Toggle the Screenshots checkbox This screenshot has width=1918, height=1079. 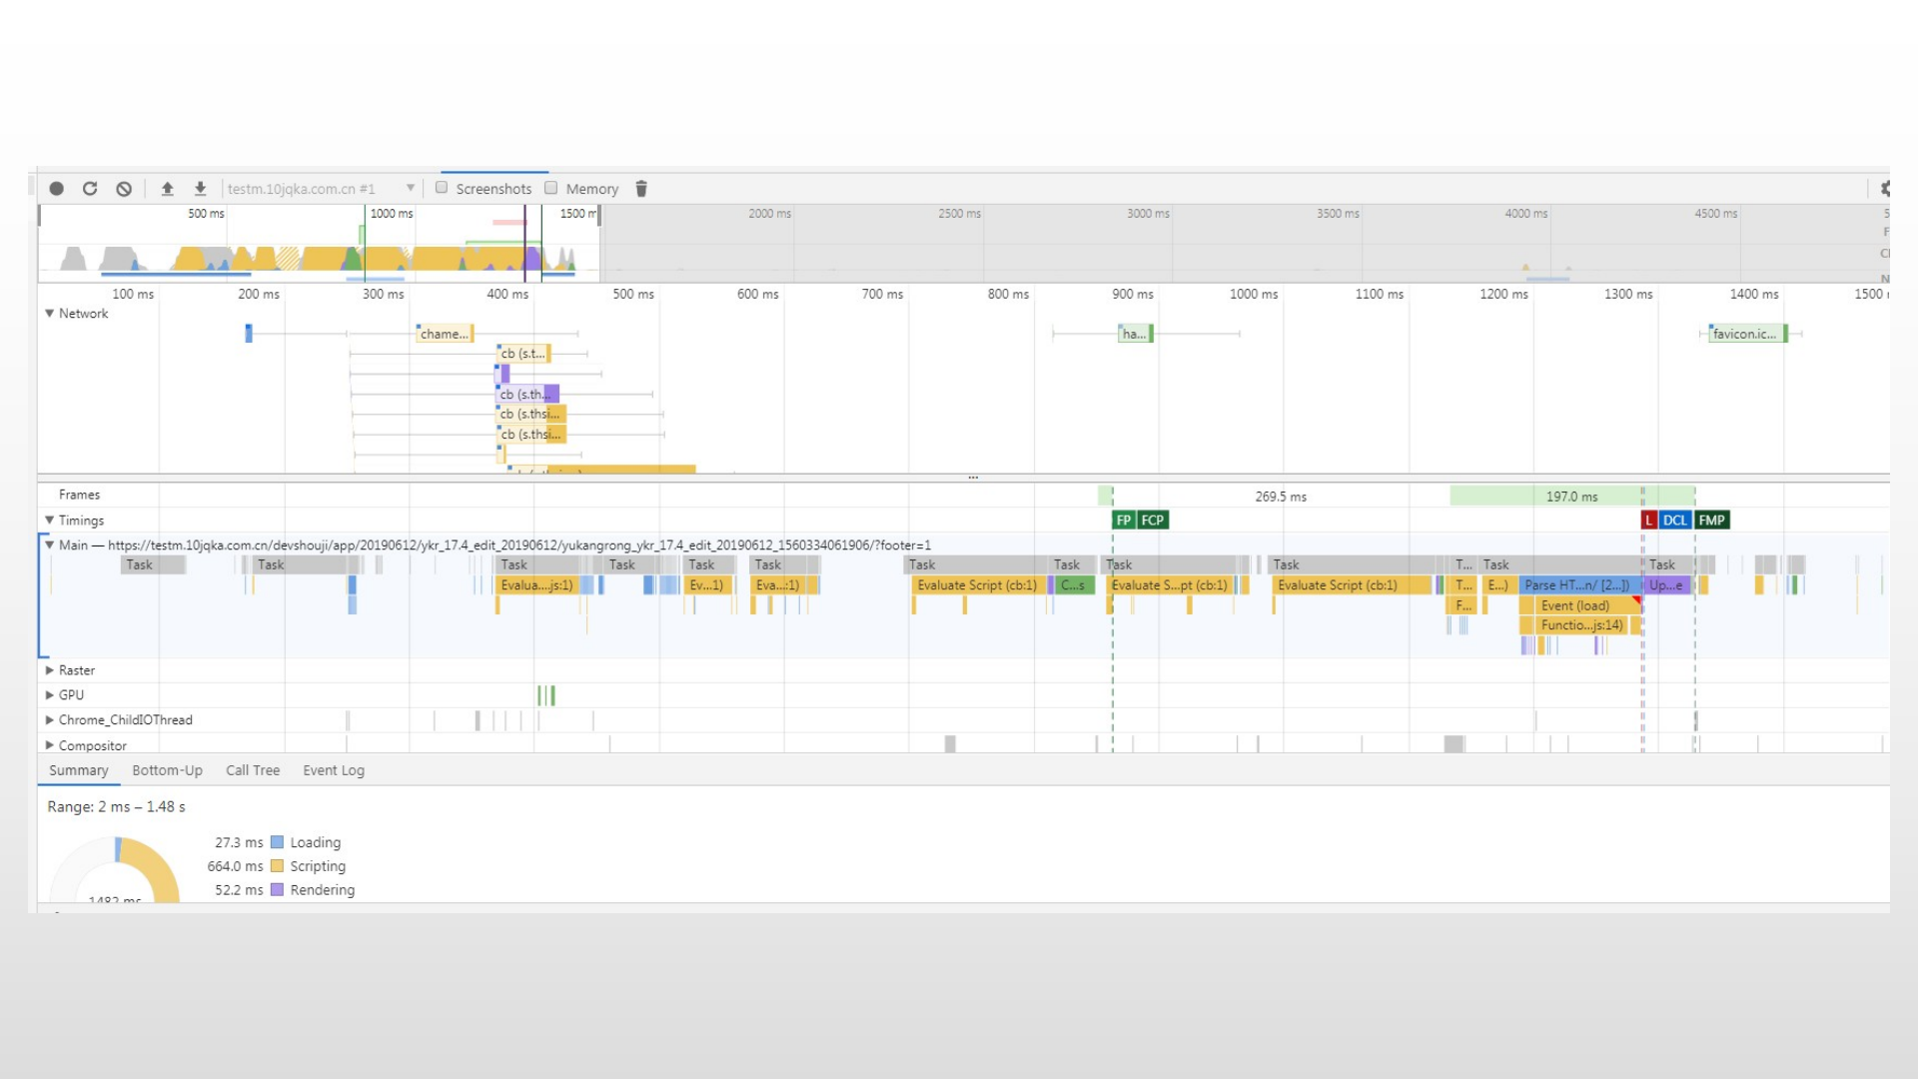pos(444,189)
